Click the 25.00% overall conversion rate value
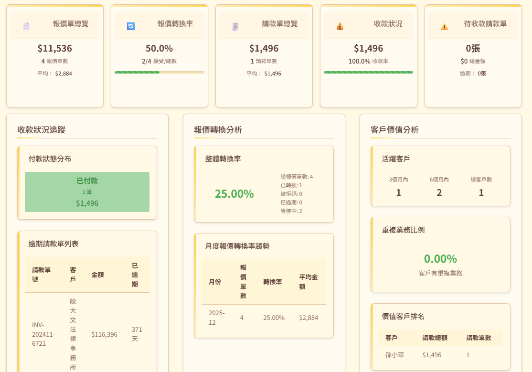The image size is (532, 372). 234,194
